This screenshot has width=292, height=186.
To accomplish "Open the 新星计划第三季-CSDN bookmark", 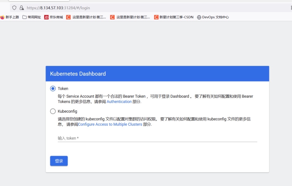I will (174, 17).
